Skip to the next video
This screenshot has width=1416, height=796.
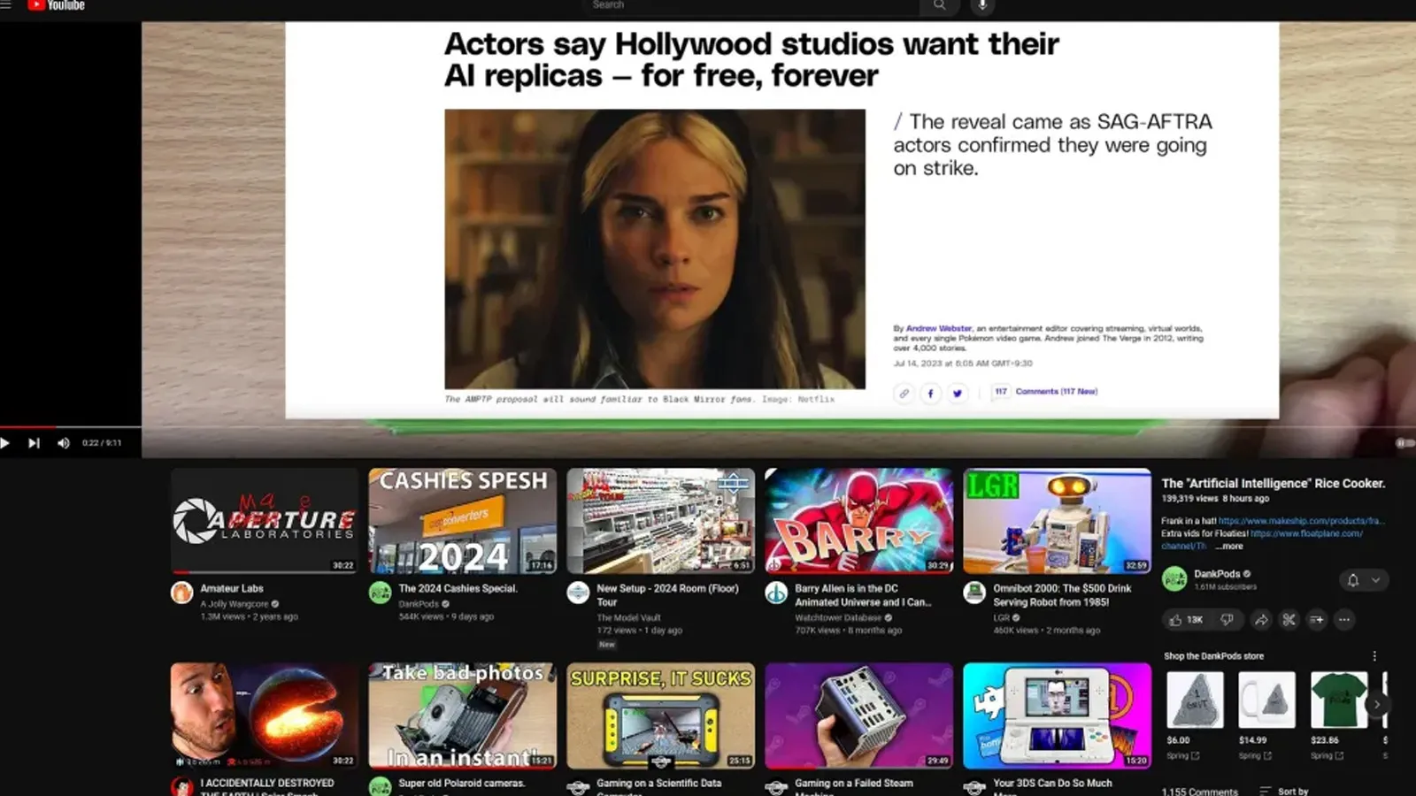pos(34,443)
